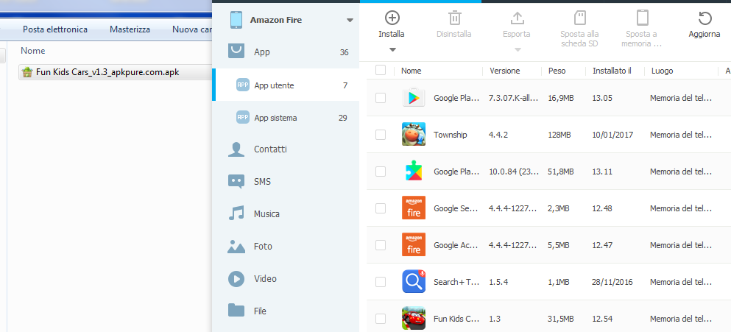This screenshot has width=731, height=332.
Task: Check the Google Ac... row checkbox
Action: (381, 245)
